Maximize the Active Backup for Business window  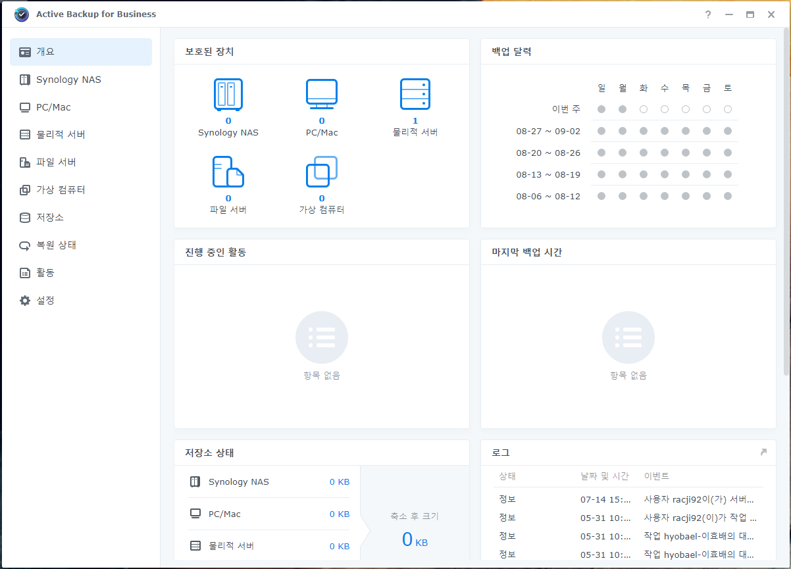point(750,14)
